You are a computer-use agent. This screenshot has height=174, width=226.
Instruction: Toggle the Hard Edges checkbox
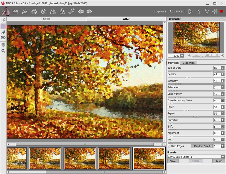tap(169, 146)
